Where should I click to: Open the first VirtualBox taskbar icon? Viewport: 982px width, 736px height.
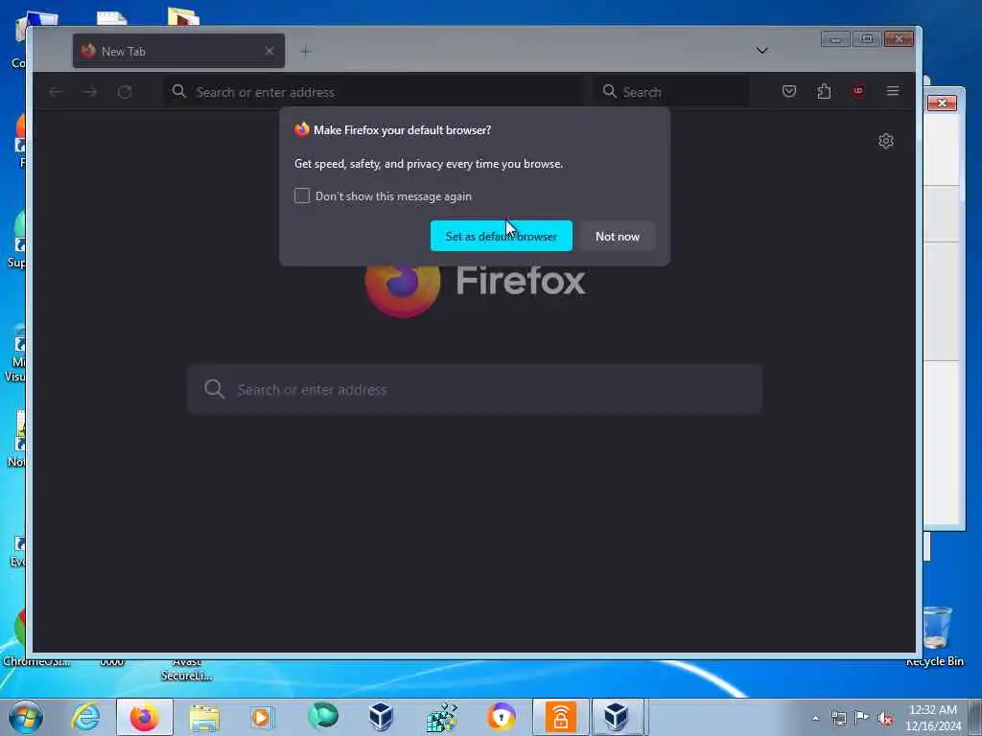(x=381, y=717)
